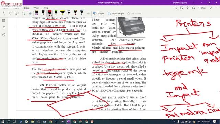
Task: Open the Recent Notes clock icon
Action: (x=4, y=34)
